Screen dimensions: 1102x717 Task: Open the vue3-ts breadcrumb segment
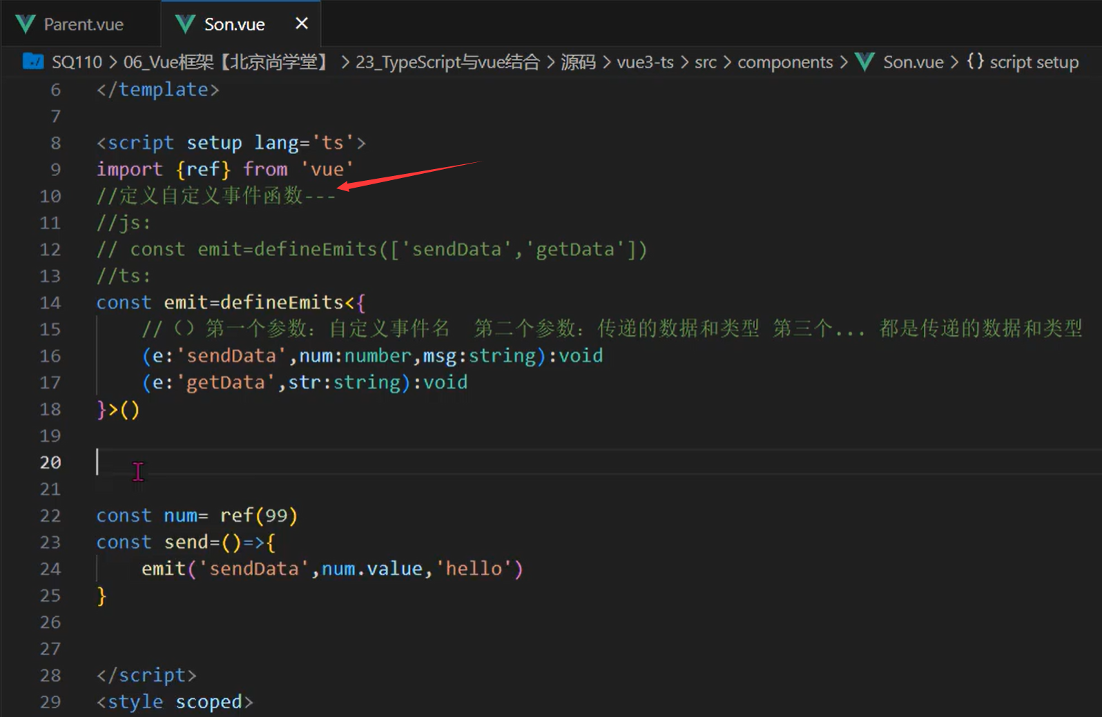(x=645, y=62)
